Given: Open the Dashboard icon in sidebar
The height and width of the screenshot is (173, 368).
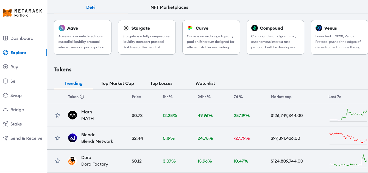Looking at the screenshot, I should pyautogui.click(x=5, y=38).
